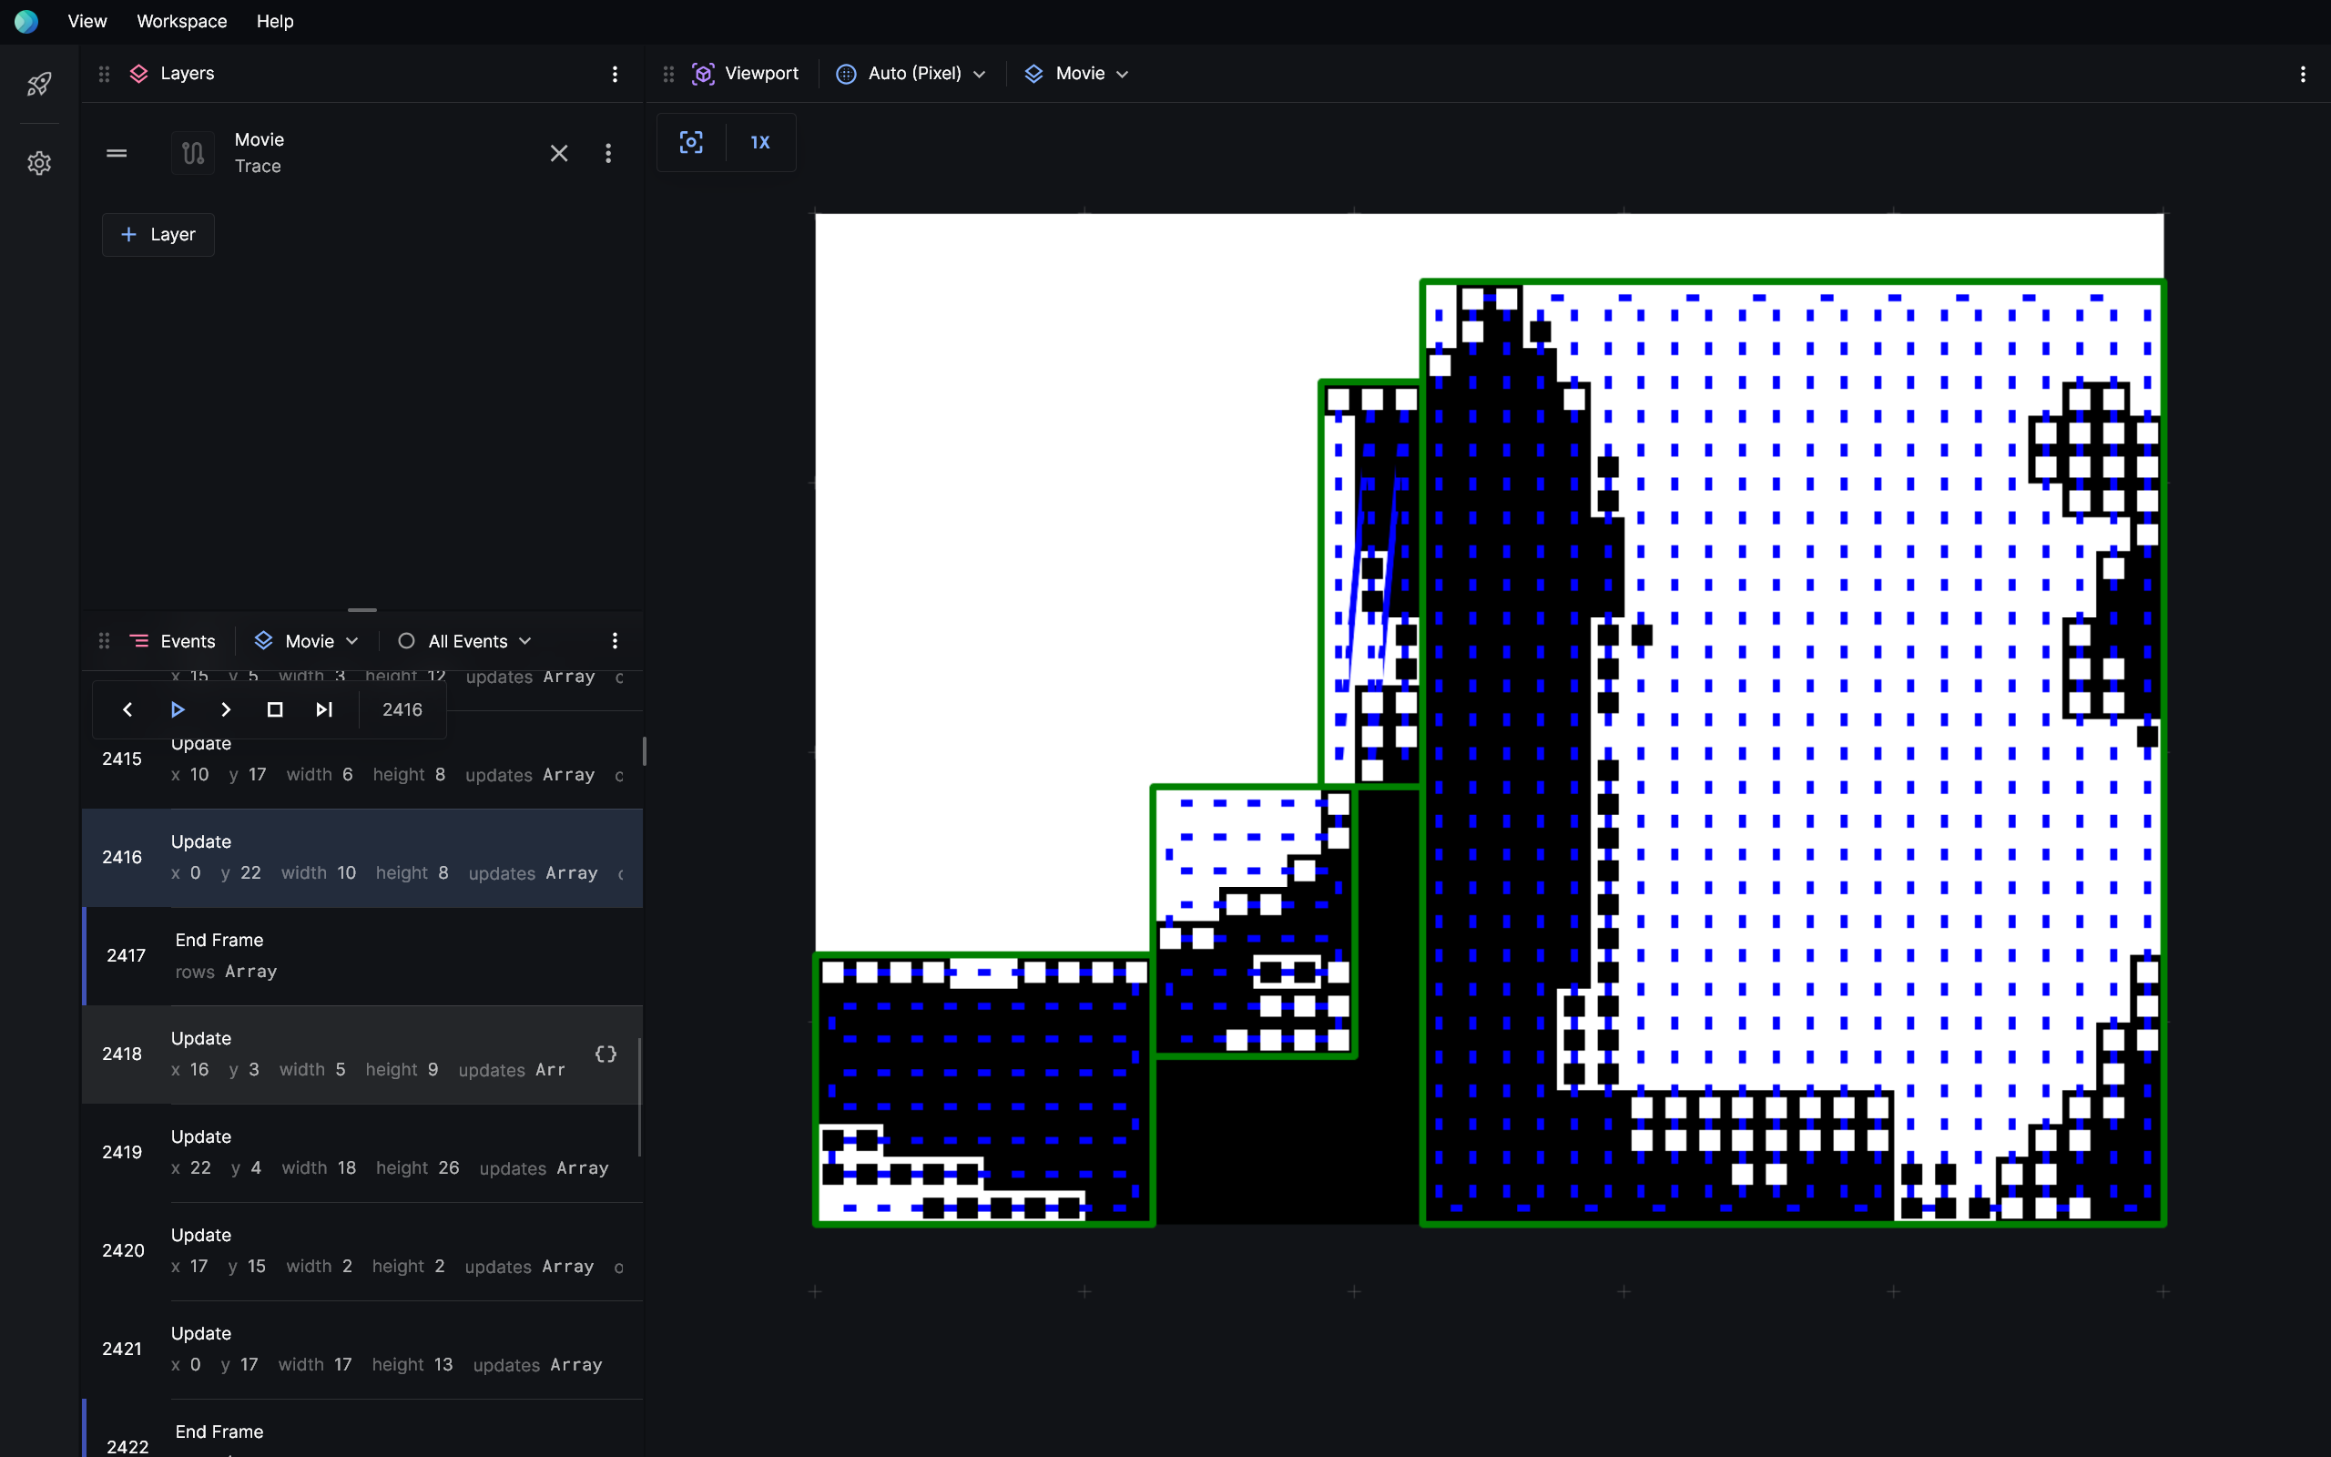The height and width of the screenshot is (1457, 2331).
Task: Select the Layers panel tab
Action: pyautogui.click(x=172, y=74)
